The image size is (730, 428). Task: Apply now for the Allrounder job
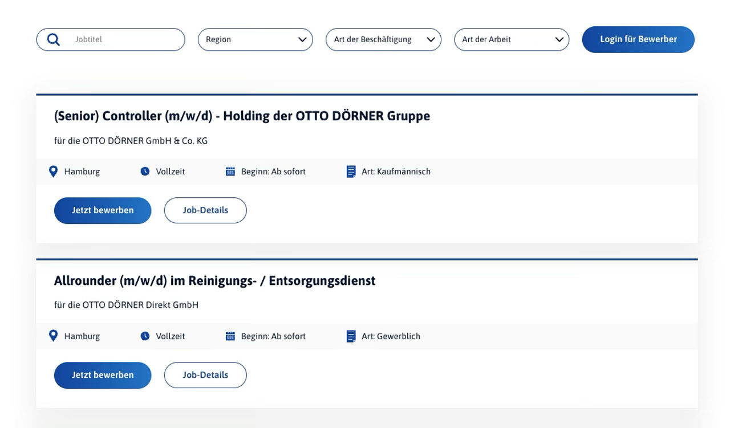coord(103,375)
